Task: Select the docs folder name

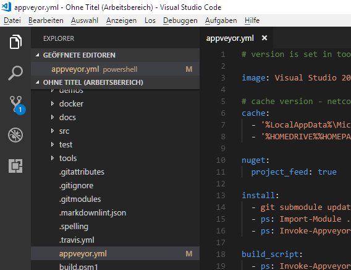Action: (x=67, y=118)
